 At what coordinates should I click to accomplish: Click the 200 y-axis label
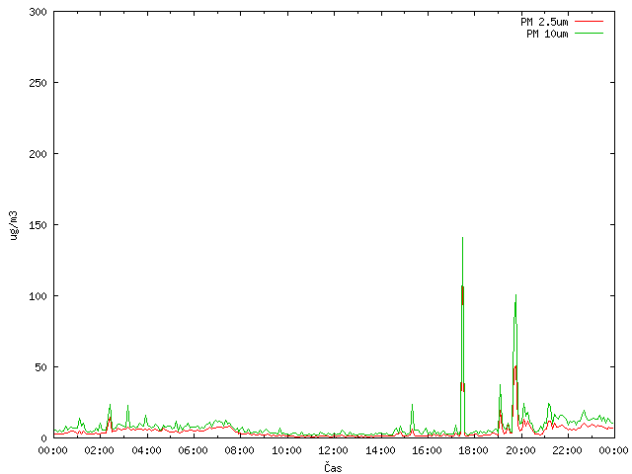[x=38, y=154]
